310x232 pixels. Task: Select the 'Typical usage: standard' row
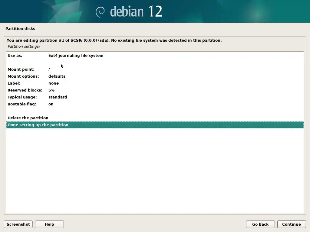point(155,97)
